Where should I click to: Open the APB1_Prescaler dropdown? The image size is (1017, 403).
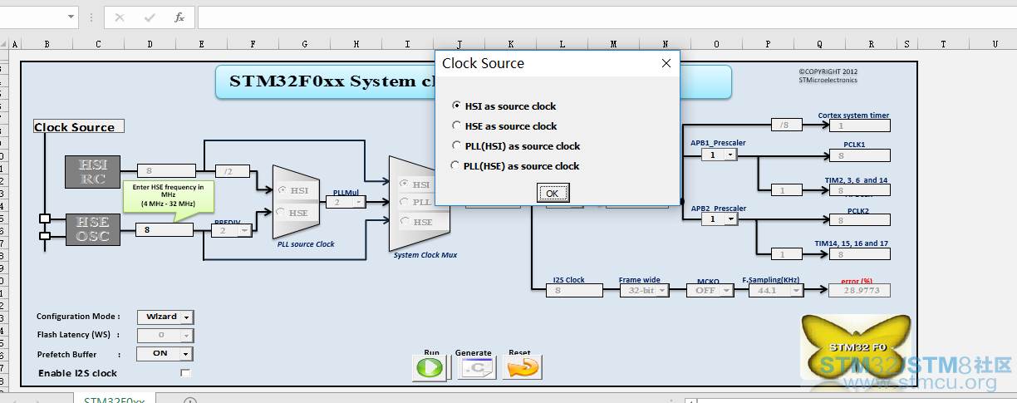point(731,155)
